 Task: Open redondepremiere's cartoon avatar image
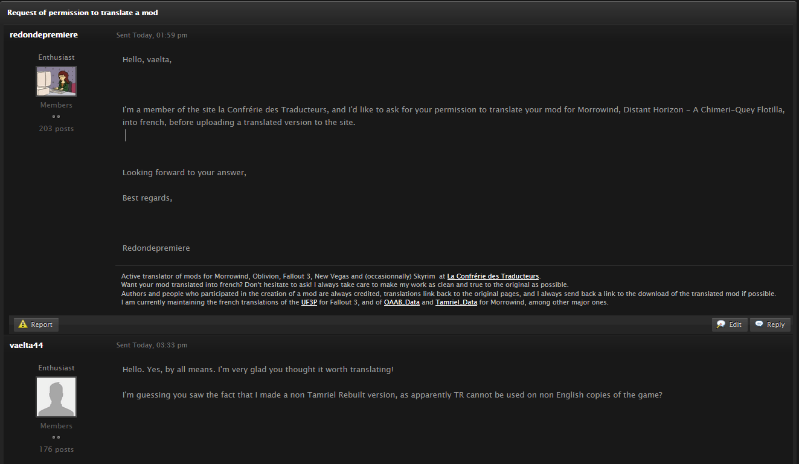pos(56,81)
